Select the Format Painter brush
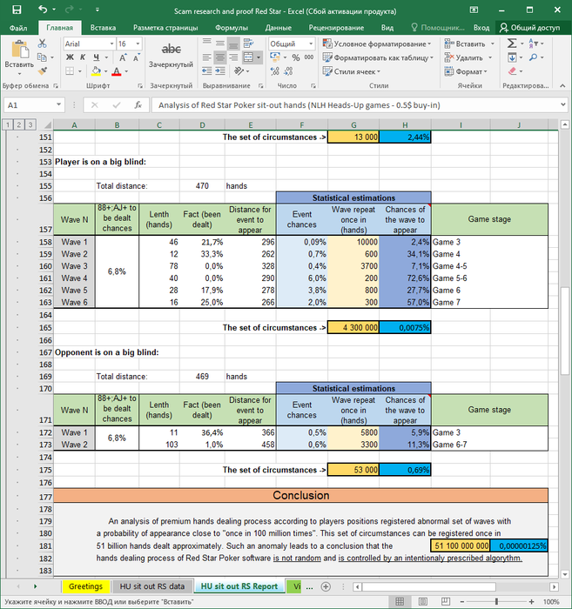572x609 pixels. 43,71
